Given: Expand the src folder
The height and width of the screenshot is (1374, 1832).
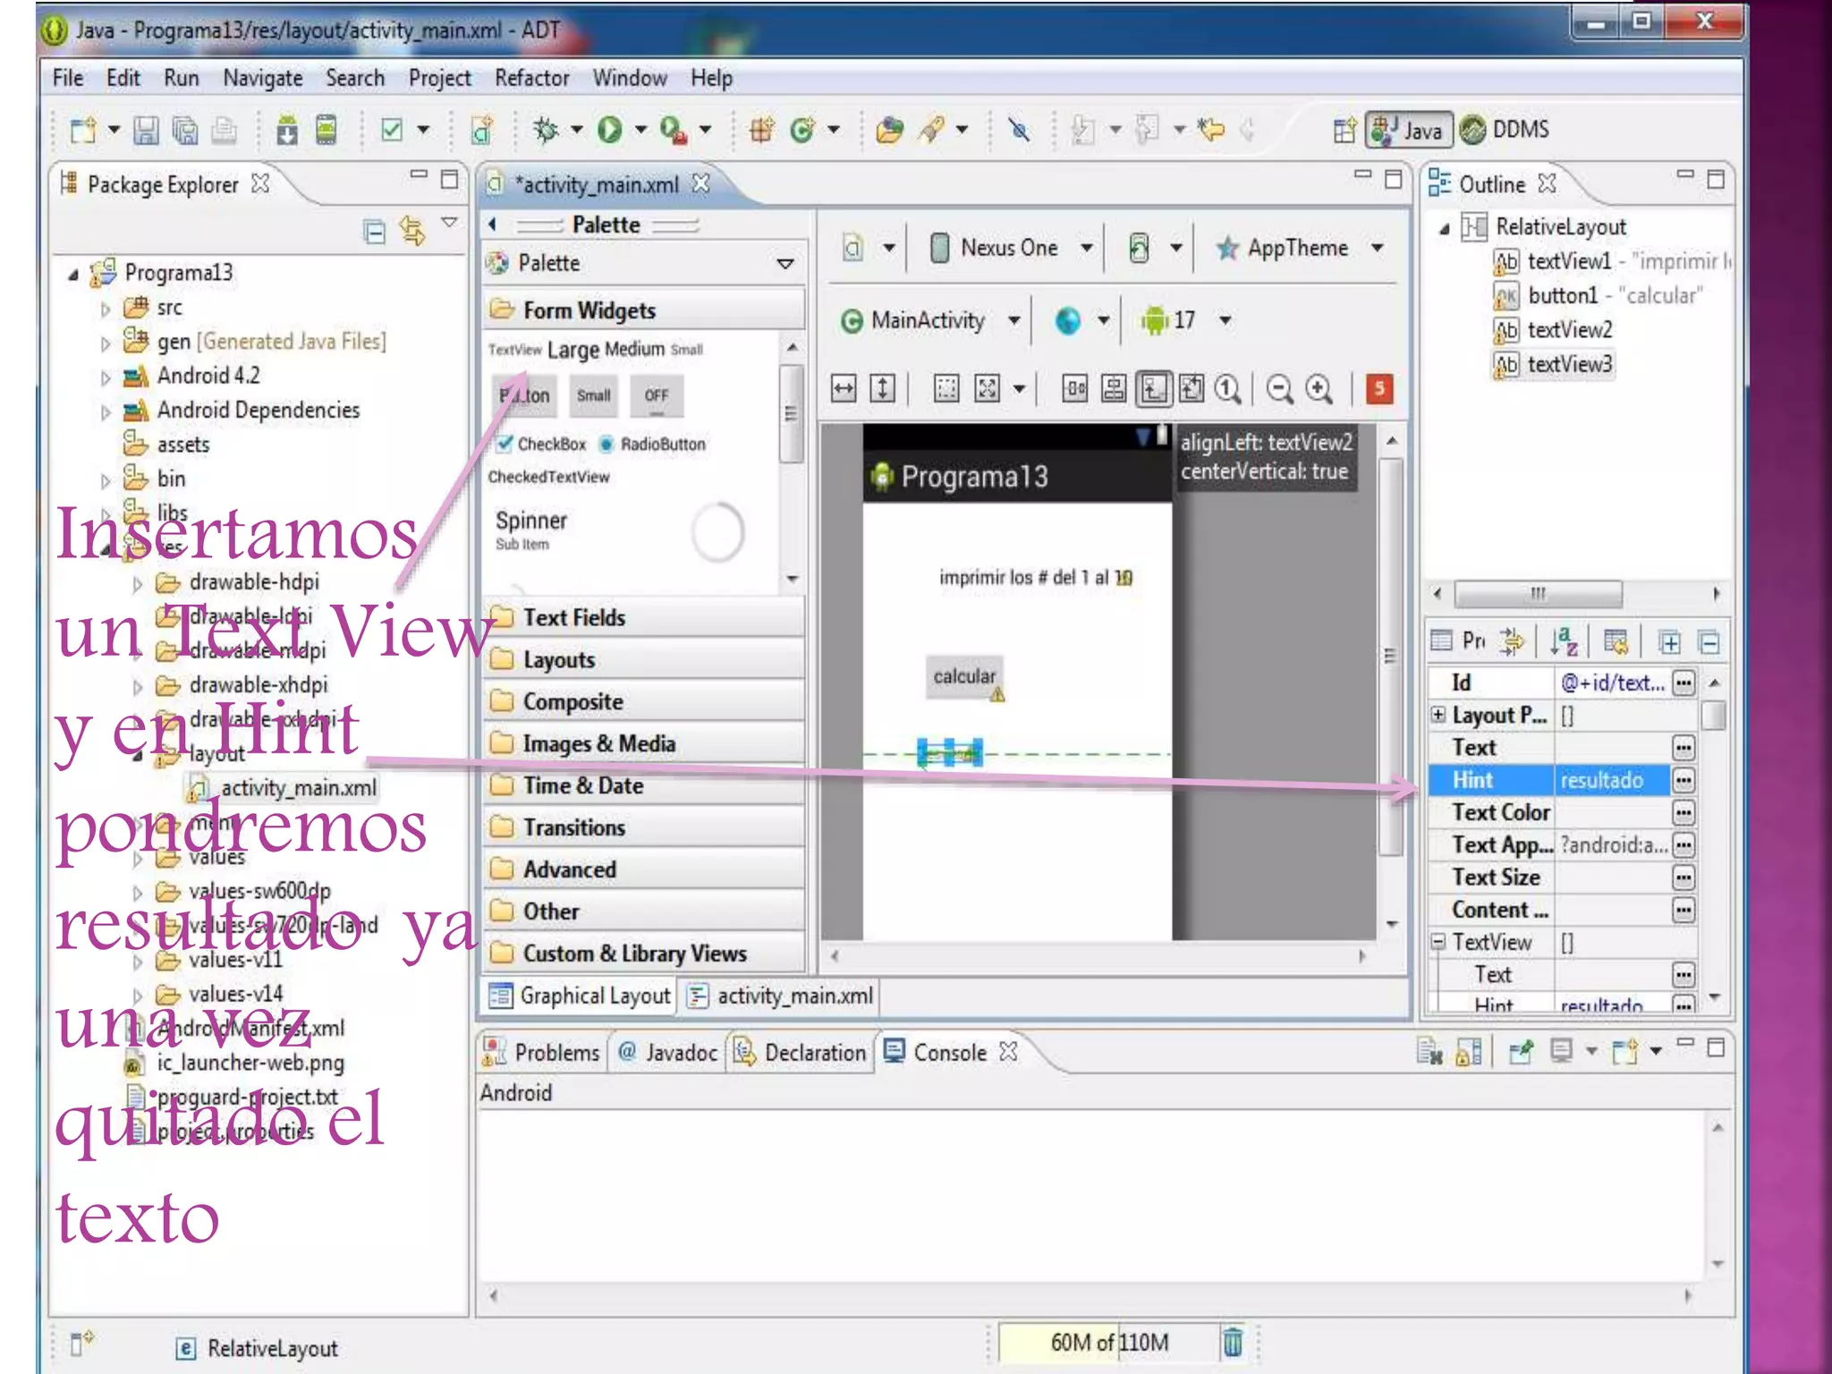Looking at the screenshot, I should (106, 310).
